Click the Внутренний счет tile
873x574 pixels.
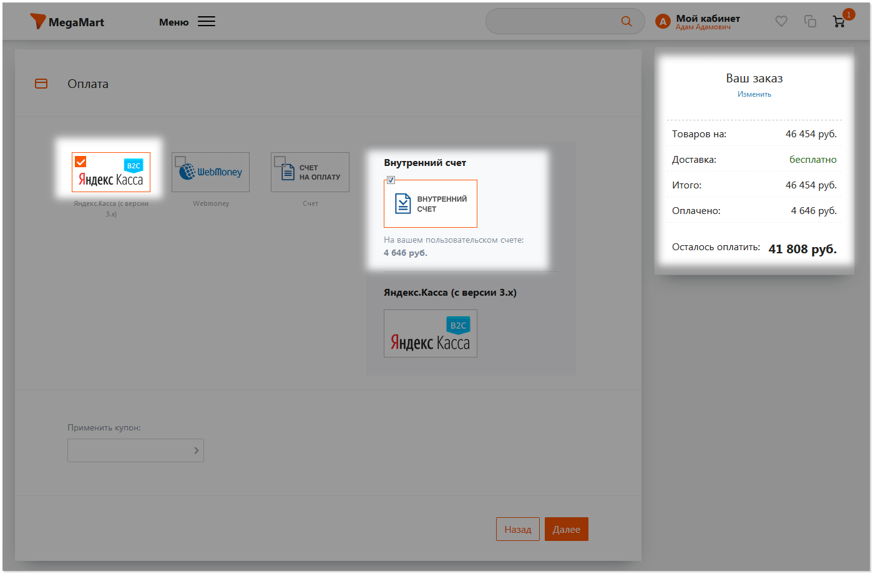coord(431,204)
